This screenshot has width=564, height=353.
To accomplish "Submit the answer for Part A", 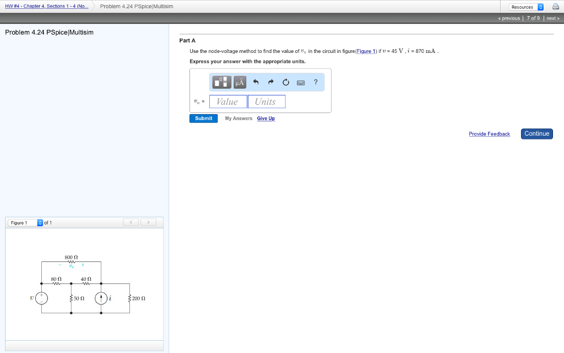I will (x=203, y=118).
